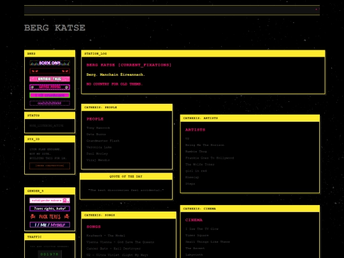
Task: Click the GENDER panel header
Action: [50, 191]
